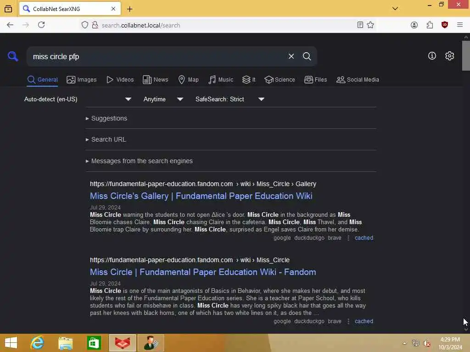This screenshot has width=470, height=352.
Task: Select the General search category tab
Action: 42,80
